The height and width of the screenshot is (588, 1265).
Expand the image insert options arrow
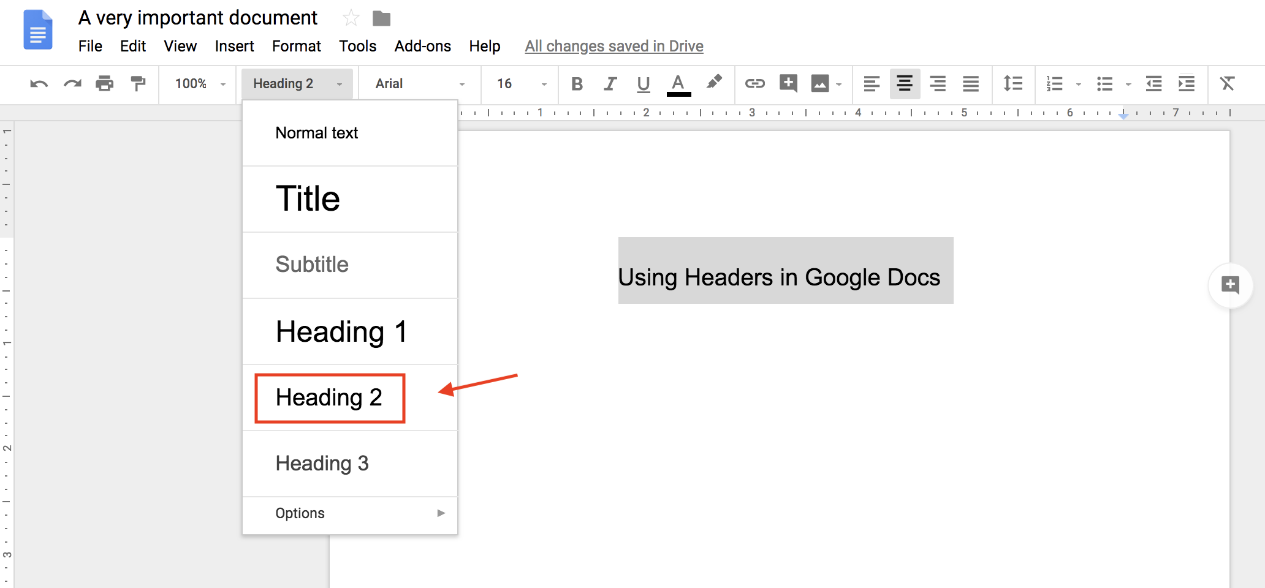click(x=839, y=85)
